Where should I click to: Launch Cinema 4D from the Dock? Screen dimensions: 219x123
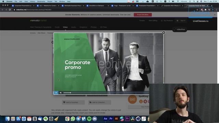click(138, 119)
